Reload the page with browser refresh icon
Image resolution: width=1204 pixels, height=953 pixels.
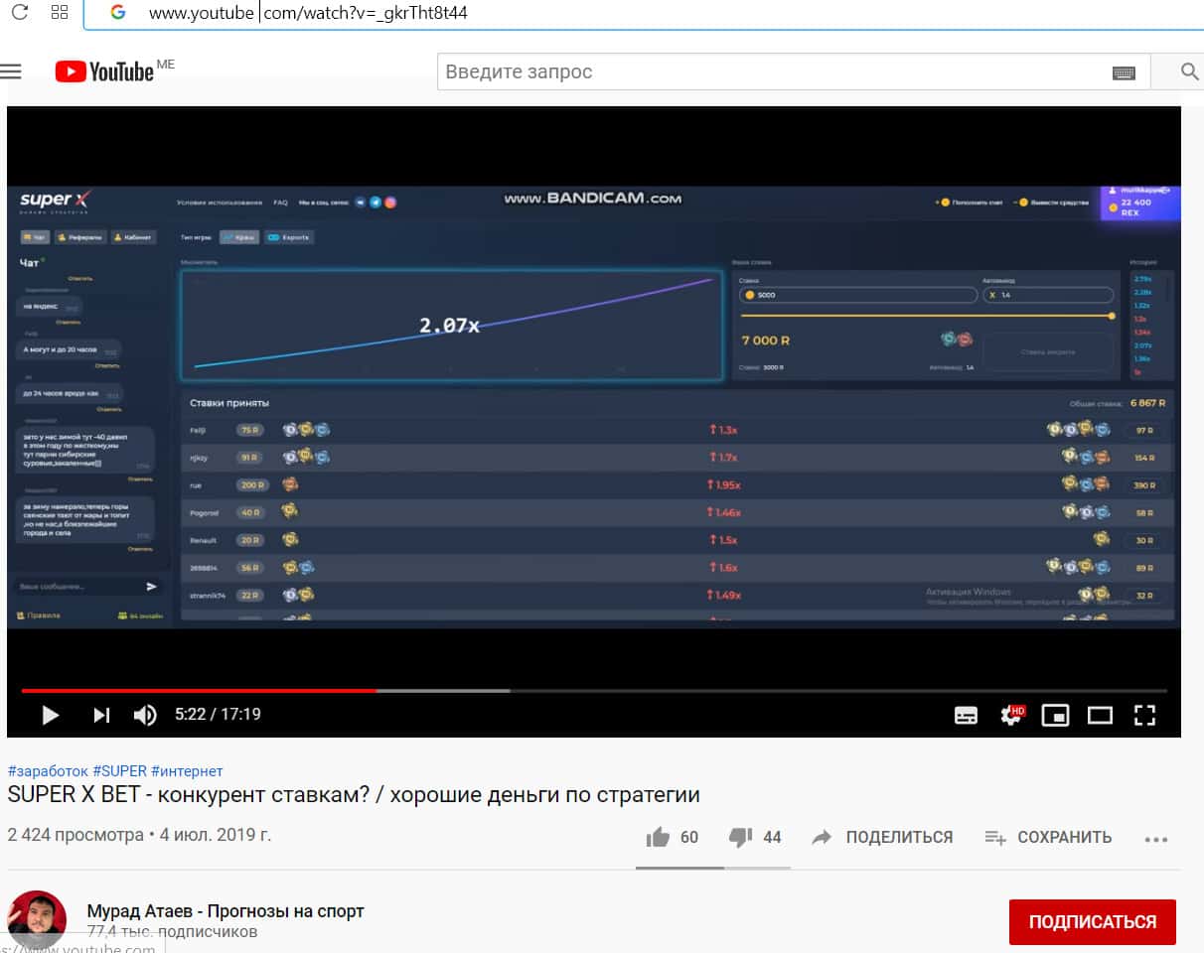point(19,13)
